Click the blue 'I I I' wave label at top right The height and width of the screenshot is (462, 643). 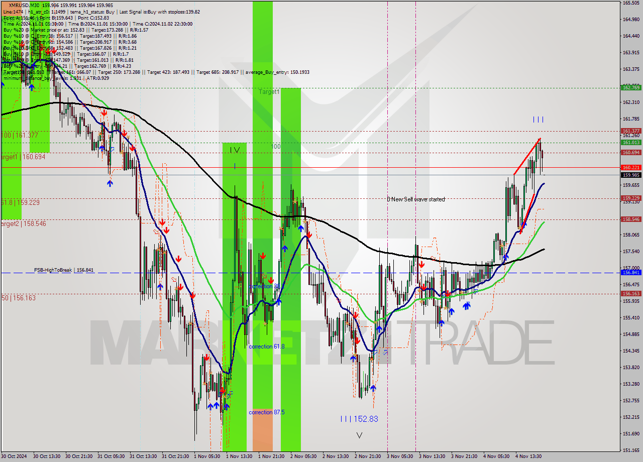coord(538,120)
